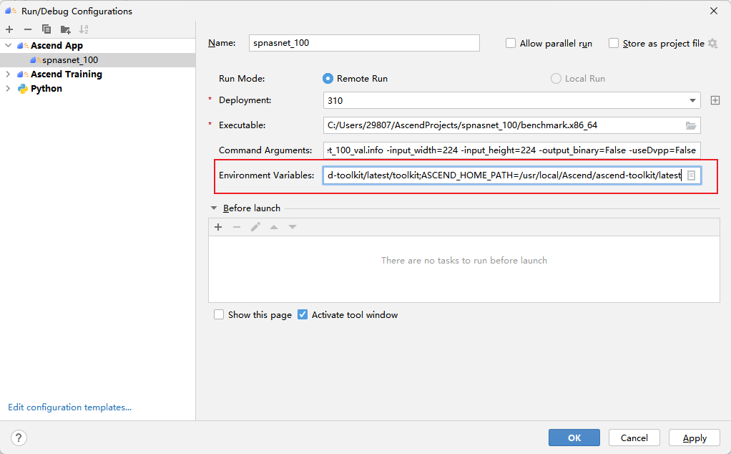Move before launch task down
The width and height of the screenshot is (731, 454).
[x=293, y=227]
